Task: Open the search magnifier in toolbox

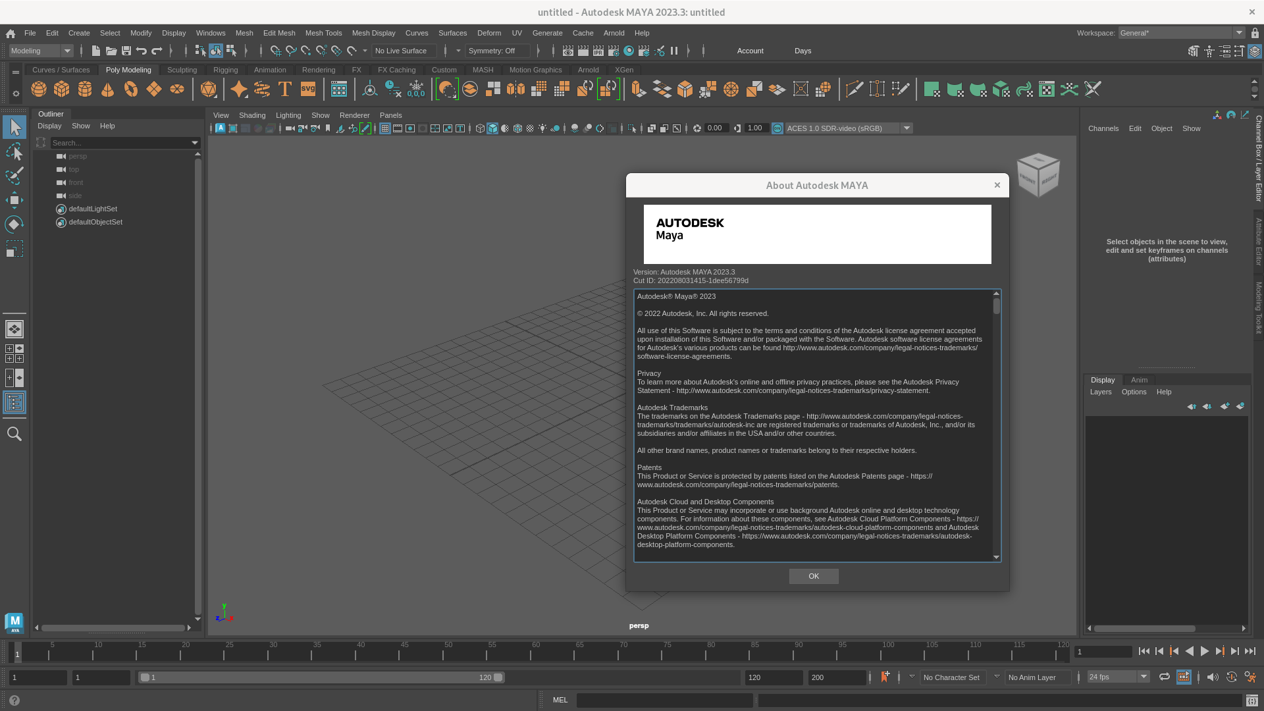Action: tap(14, 434)
